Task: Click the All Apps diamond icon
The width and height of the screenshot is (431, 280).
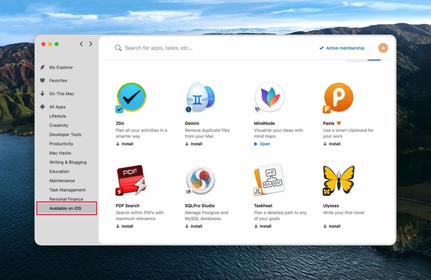Action: coord(42,107)
